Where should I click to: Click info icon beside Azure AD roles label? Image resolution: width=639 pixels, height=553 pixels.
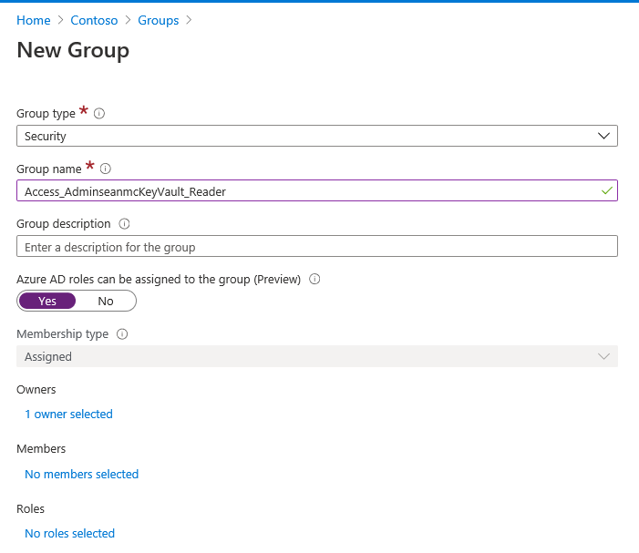click(x=314, y=279)
